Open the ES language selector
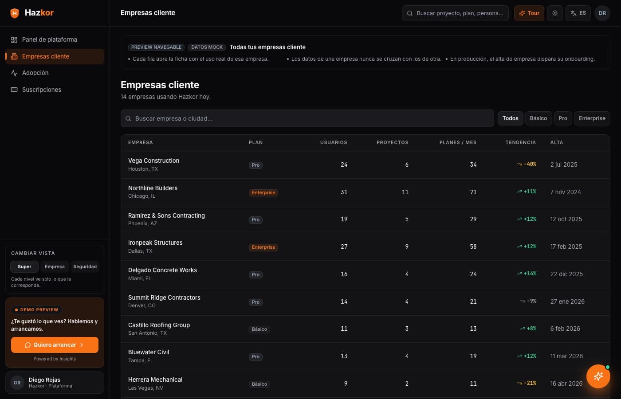This screenshot has width=621, height=399. 578,13
